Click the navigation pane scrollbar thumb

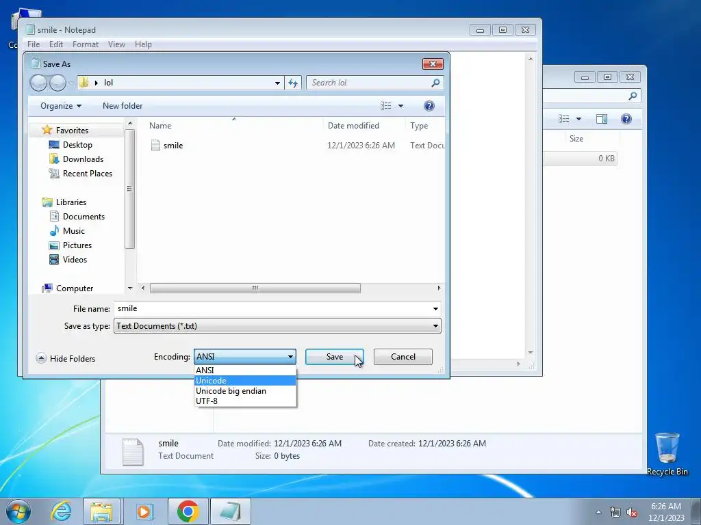pos(129,189)
